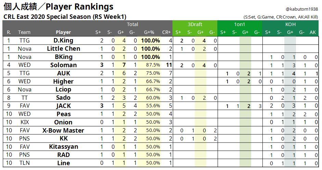Click the AK column header

pyautogui.click(x=312, y=32)
